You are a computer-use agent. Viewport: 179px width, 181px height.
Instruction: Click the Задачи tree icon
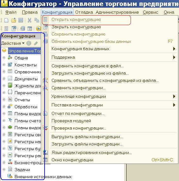pos(10,169)
